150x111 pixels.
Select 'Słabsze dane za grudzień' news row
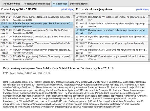click(112, 32)
